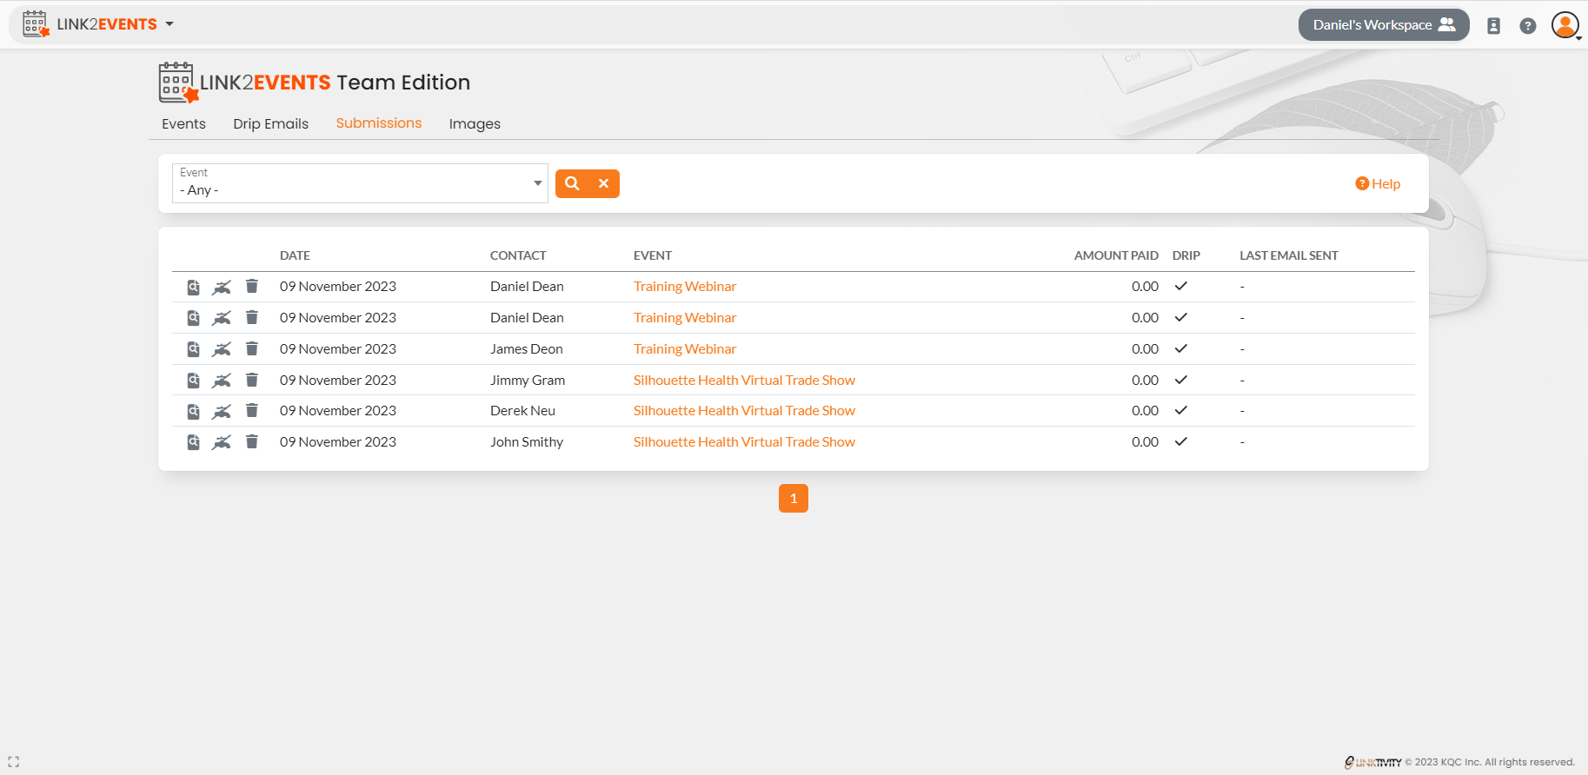Stop drip emails for James Deon

click(x=222, y=349)
